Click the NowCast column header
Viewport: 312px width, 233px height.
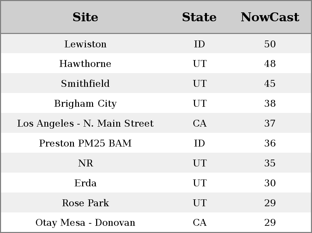(270, 17)
